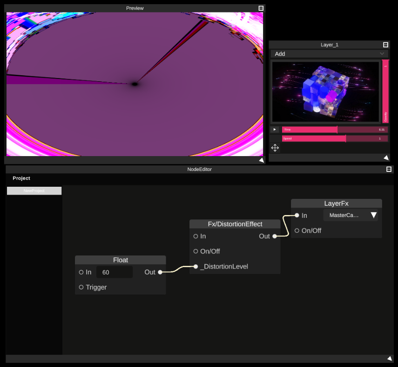The width and height of the screenshot is (398, 367).
Task: Click the In port of the LayerFx node
Action: [x=297, y=215]
